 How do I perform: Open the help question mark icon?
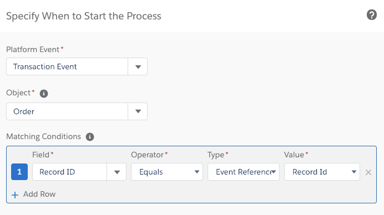[x=371, y=15]
